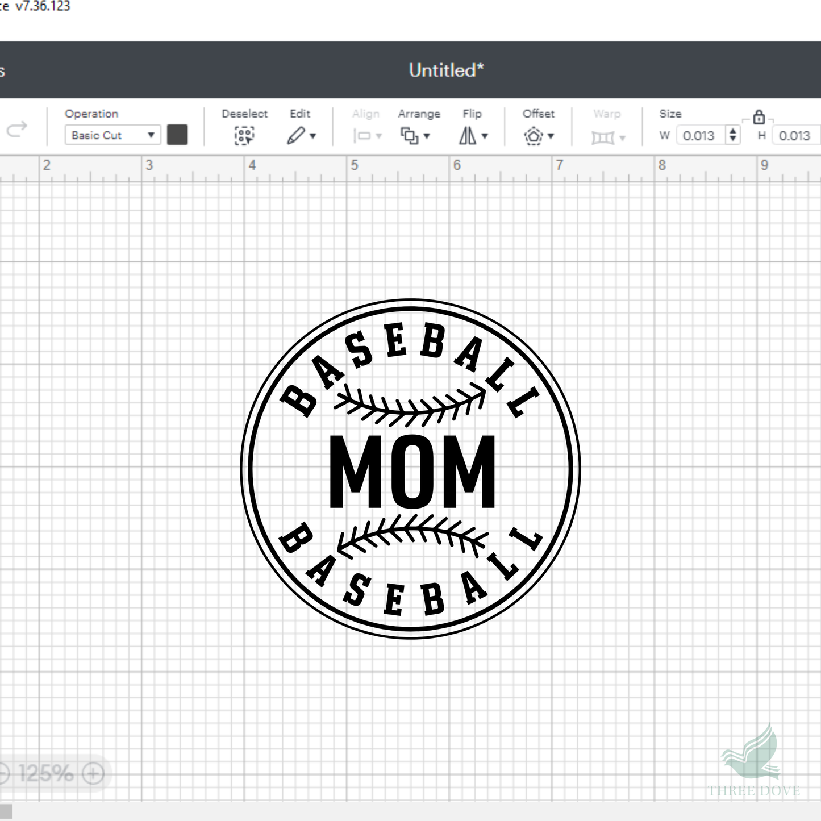Click the Warp icon

[x=603, y=137]
